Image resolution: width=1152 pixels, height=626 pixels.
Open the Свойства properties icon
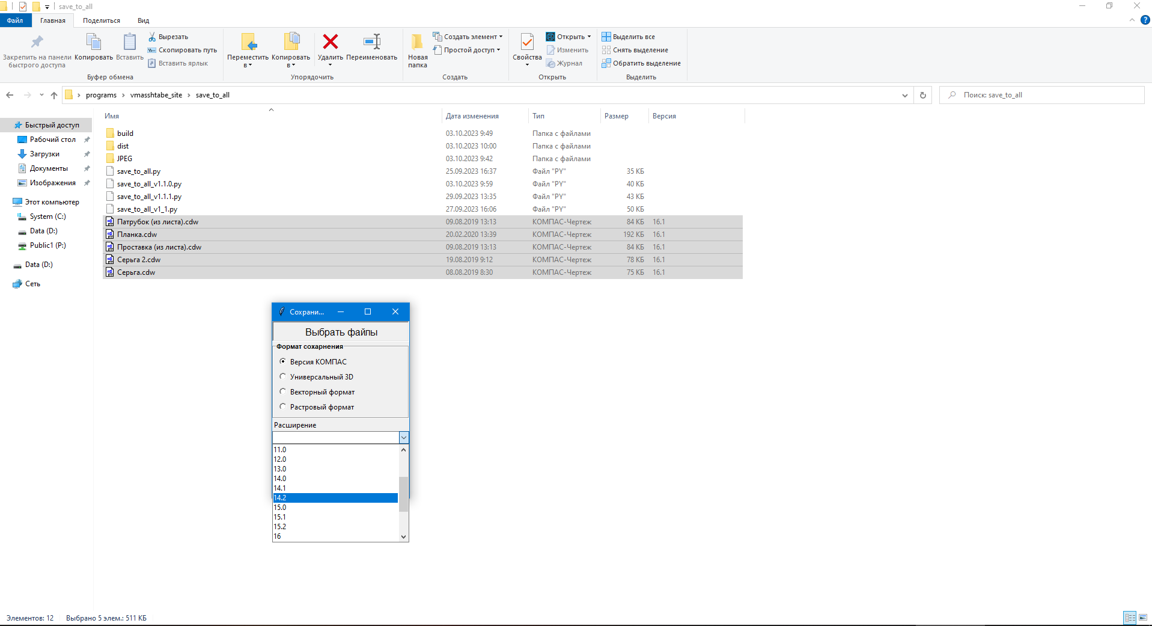pos(527,41)
